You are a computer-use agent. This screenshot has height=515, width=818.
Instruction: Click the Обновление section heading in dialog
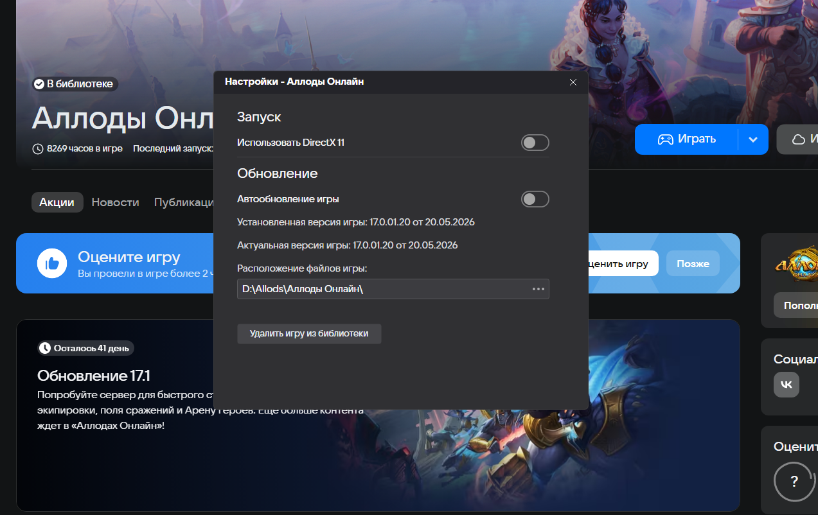pyautogui.click(x=278, y=173)
